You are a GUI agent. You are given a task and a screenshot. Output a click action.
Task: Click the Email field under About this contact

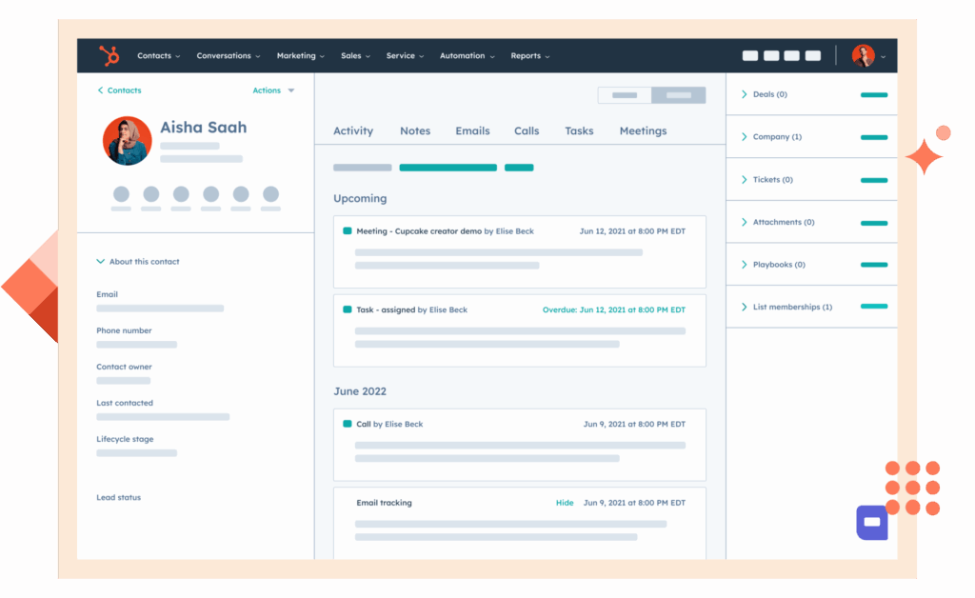coord(159,309)
